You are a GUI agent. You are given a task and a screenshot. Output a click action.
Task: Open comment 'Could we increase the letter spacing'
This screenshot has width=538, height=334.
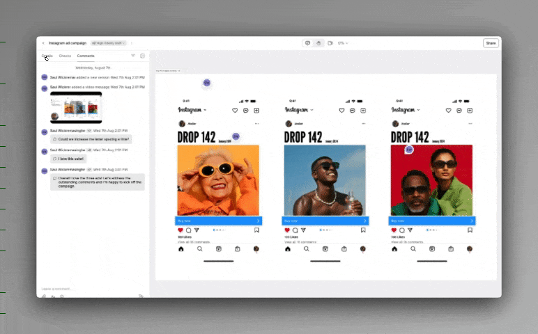(x=91, y=139)
